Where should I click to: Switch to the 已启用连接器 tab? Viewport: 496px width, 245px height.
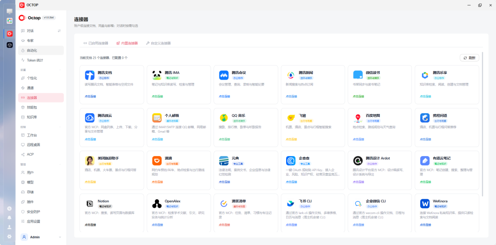(x=96, y=43)
